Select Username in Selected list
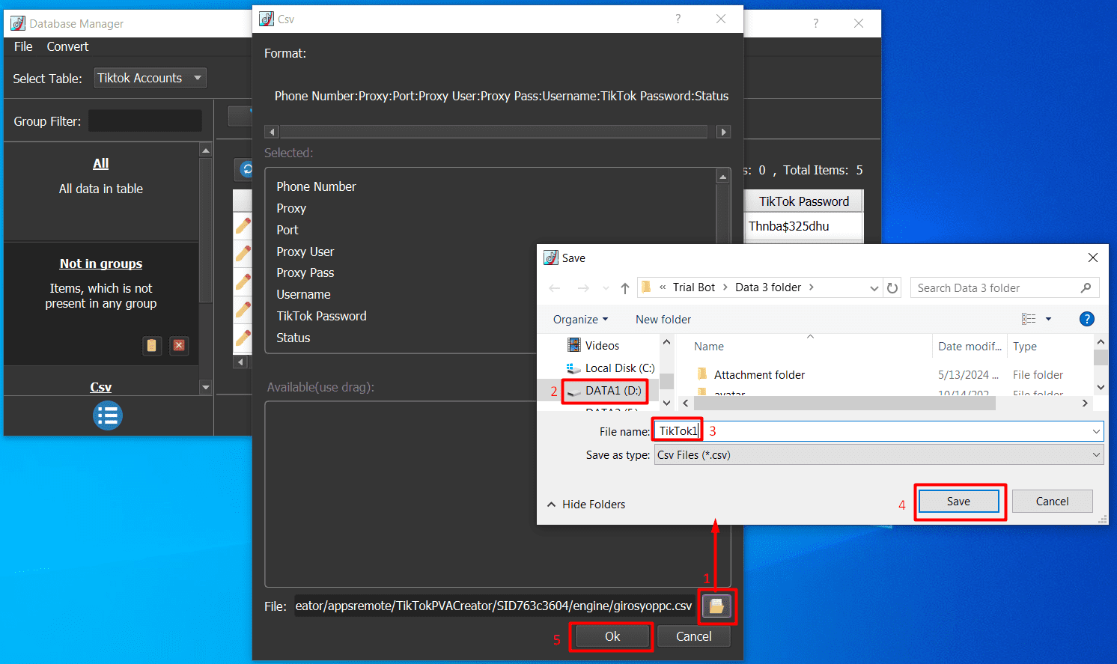Image resolution: width=1117 pixels, height=664 pixels. pos(303,294)
